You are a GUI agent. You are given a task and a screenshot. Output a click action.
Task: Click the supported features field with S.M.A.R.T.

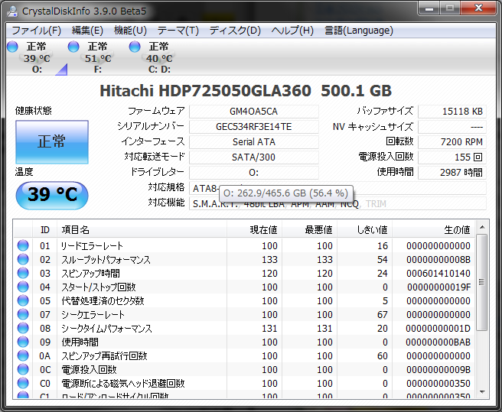[x=337, y=203]
